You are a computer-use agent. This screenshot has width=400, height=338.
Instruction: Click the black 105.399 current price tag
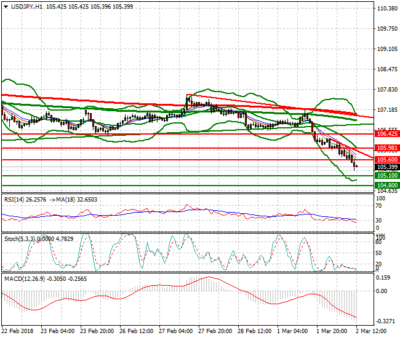tap(386, 167)
